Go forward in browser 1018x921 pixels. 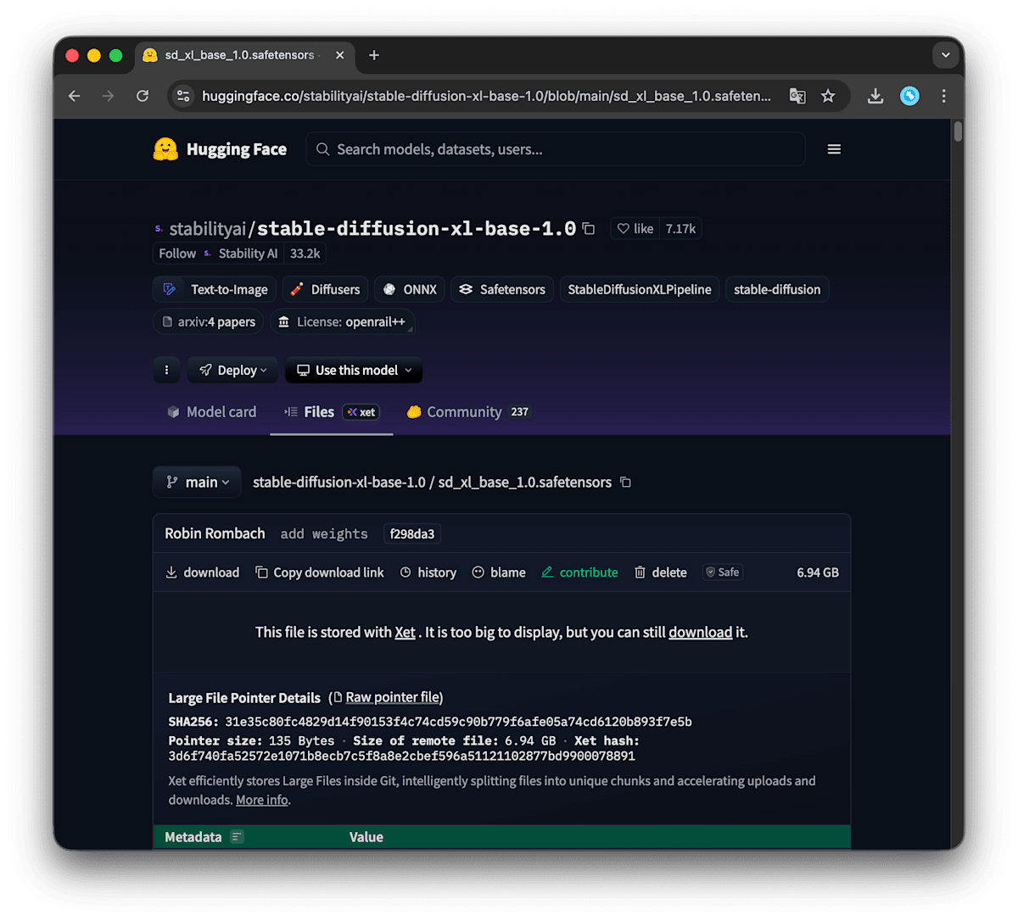click(x=108, y=96)
